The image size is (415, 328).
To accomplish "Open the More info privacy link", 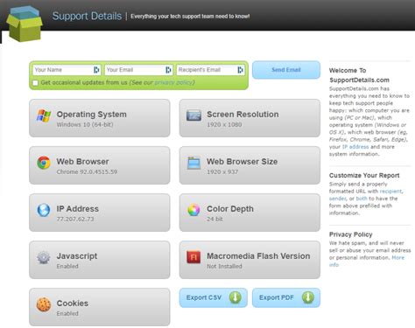I will pos(367,262).
